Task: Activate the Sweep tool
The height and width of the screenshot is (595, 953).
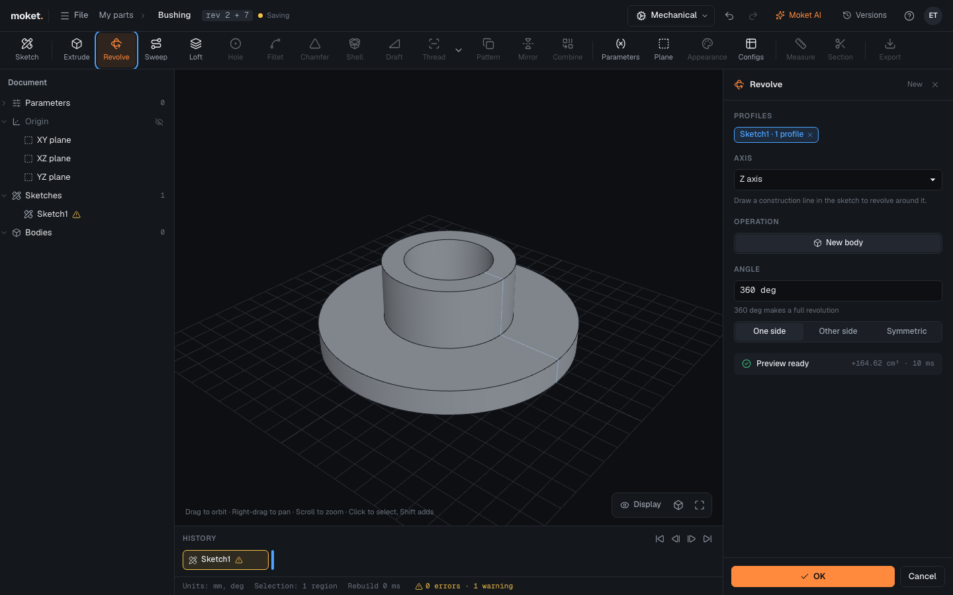Action: 156,50
